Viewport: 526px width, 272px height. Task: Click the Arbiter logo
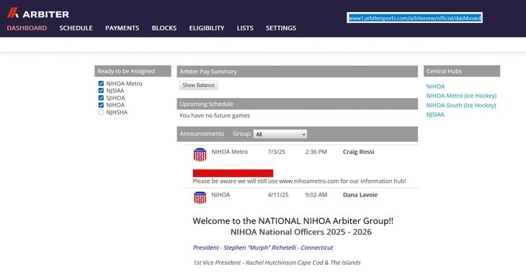38,13
